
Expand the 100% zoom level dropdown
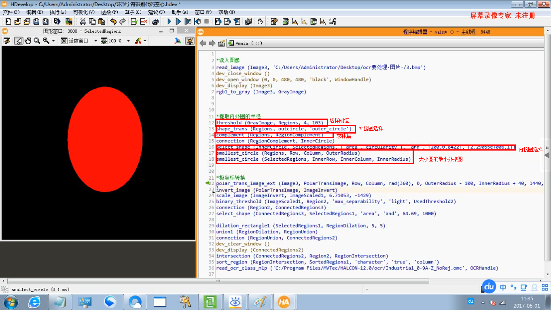tap(128, 40)
